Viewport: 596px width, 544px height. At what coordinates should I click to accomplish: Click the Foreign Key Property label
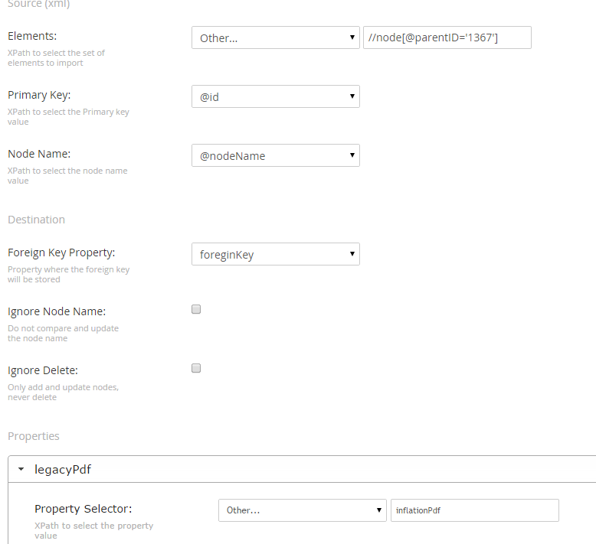(x=61, y=252)
